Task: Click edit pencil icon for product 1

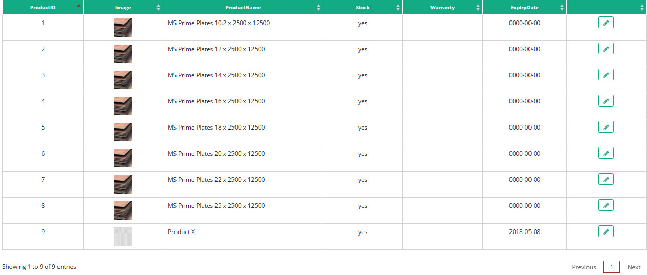Action: pyautogui.click(x=606, y=23)
